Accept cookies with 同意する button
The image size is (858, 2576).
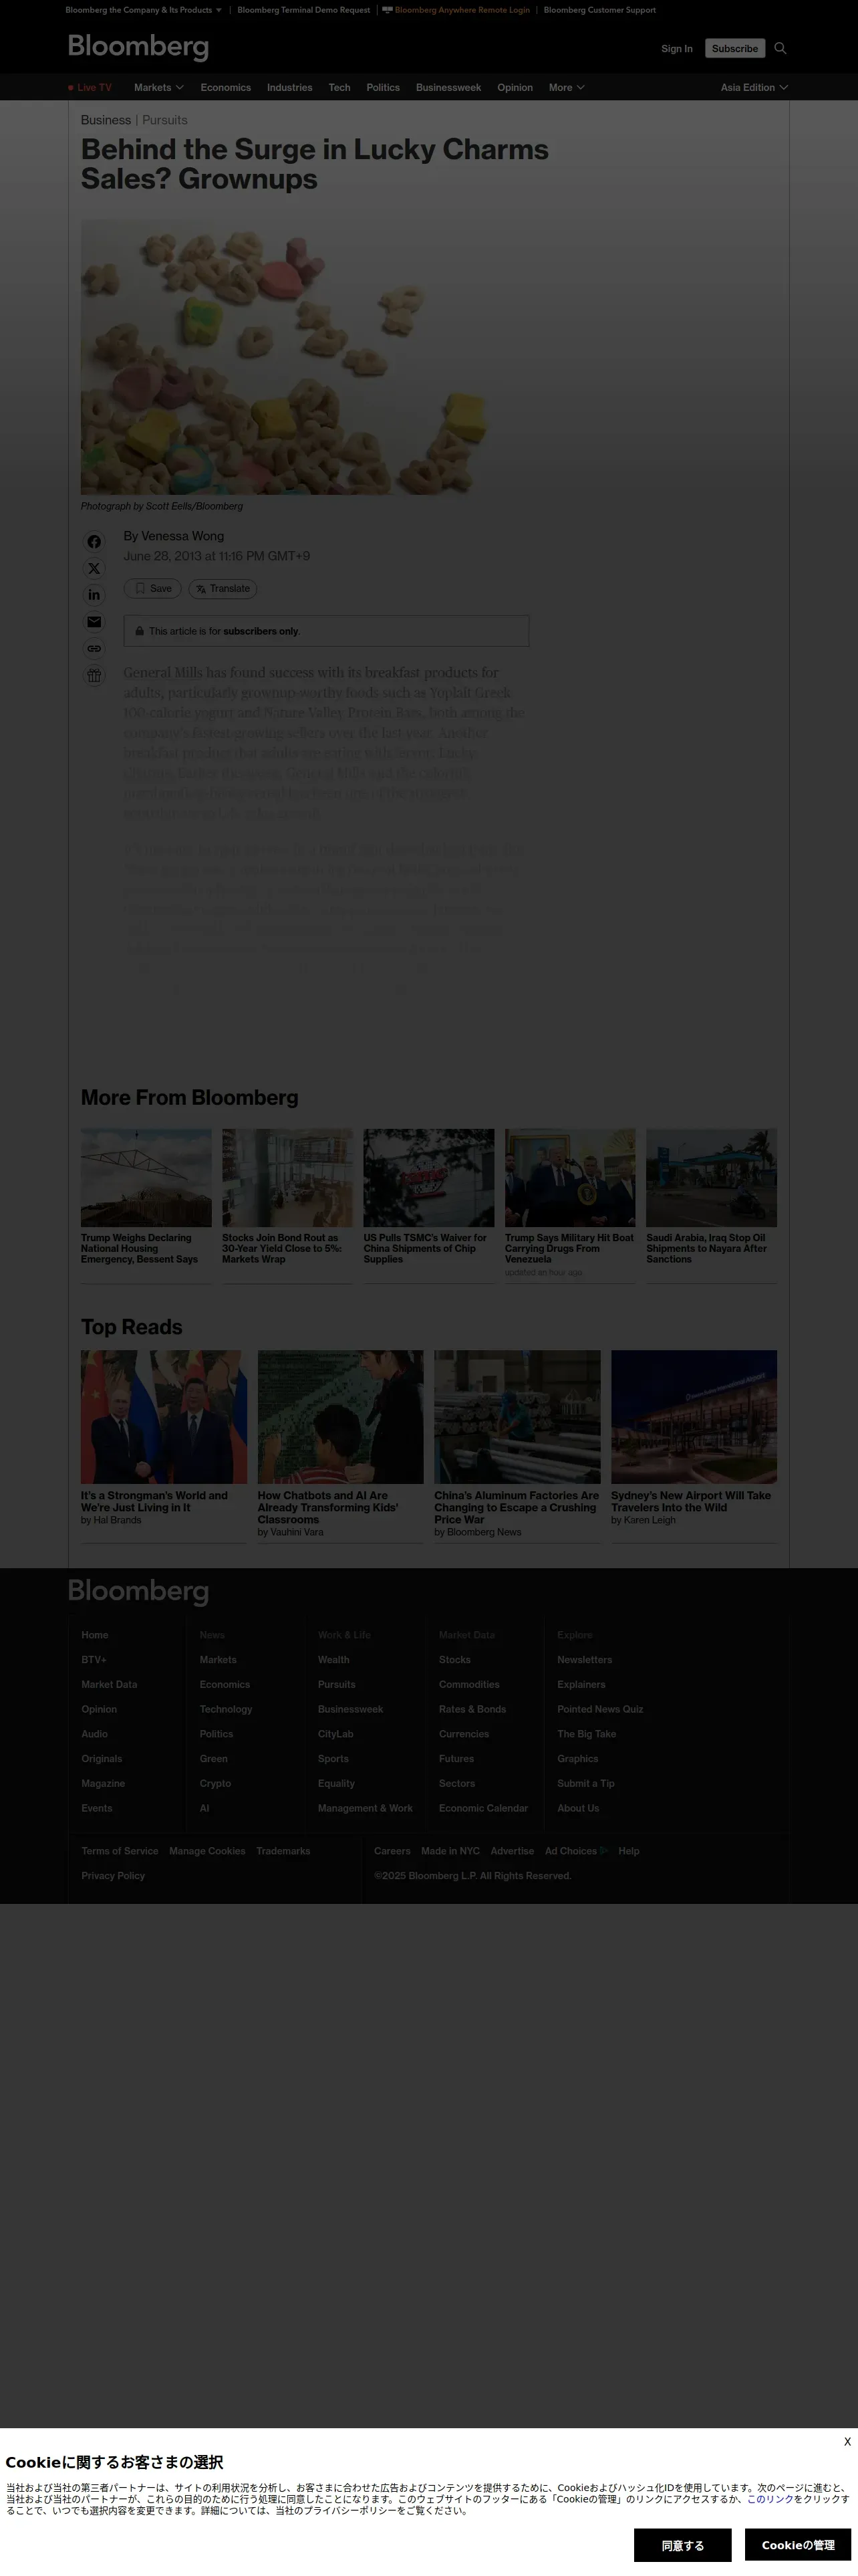682,2545
